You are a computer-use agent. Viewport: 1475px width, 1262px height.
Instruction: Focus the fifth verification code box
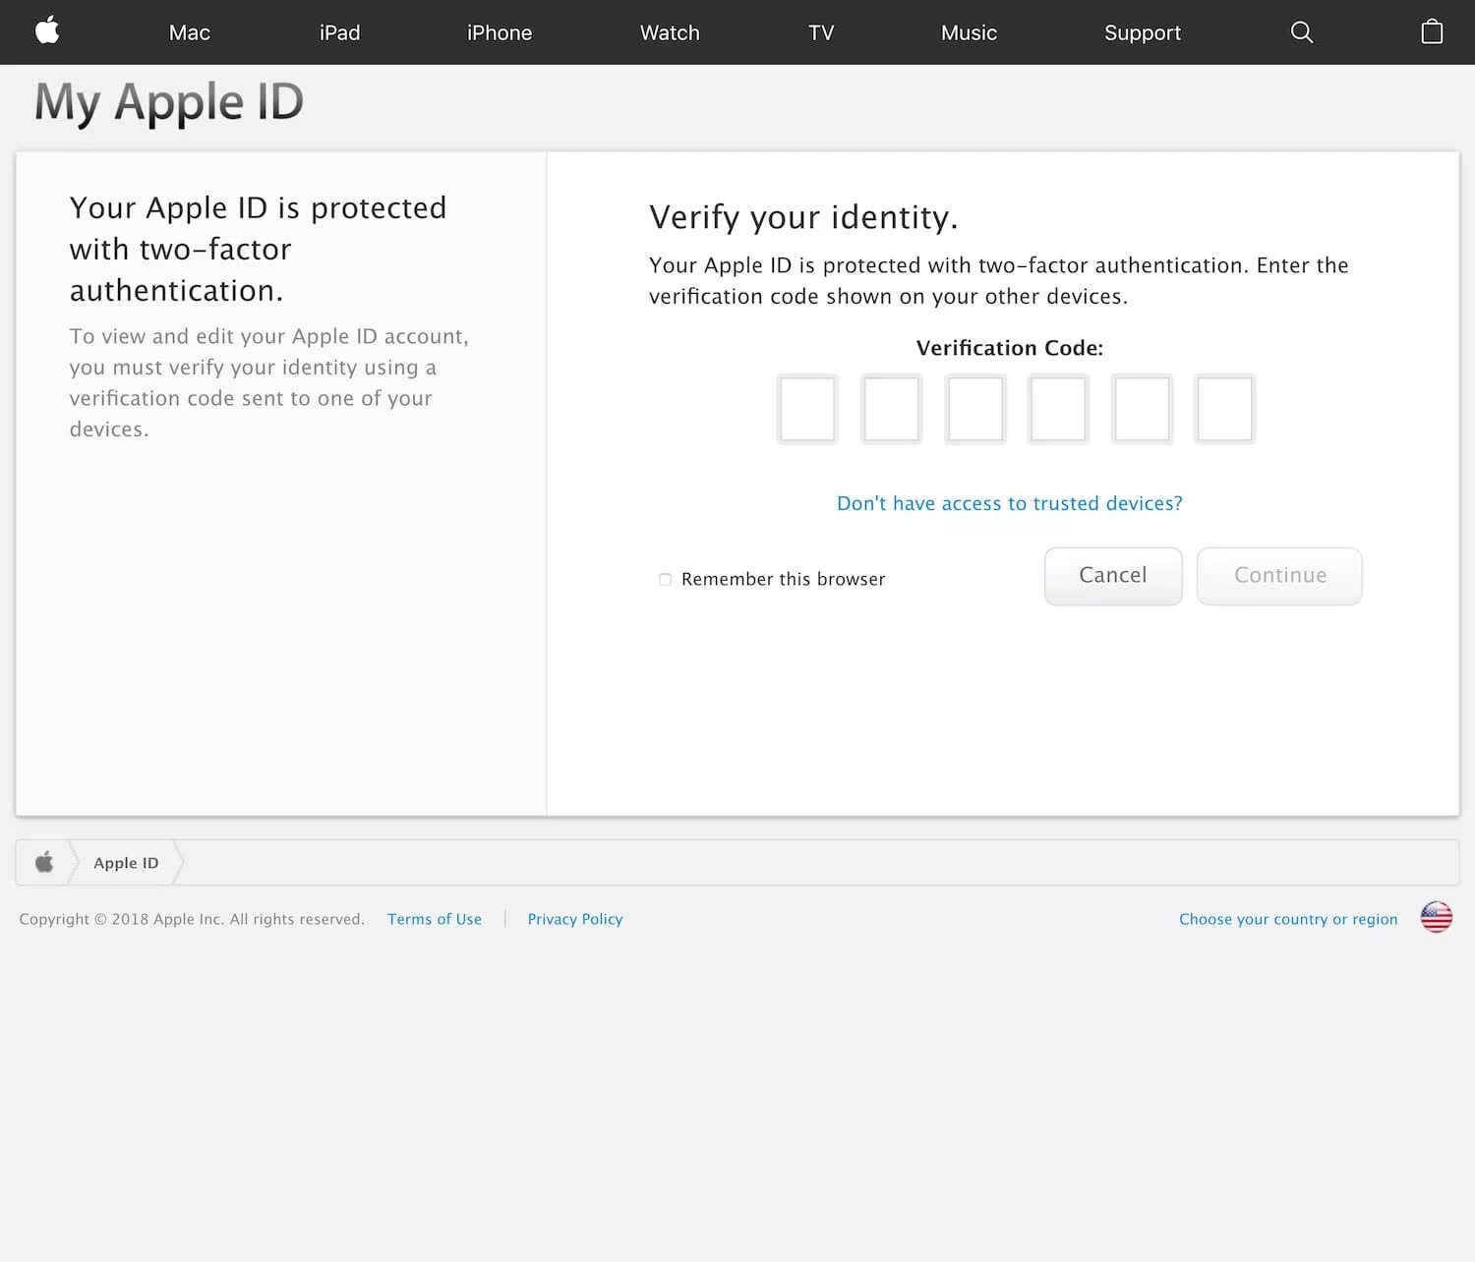click(x=1142, y=409)
